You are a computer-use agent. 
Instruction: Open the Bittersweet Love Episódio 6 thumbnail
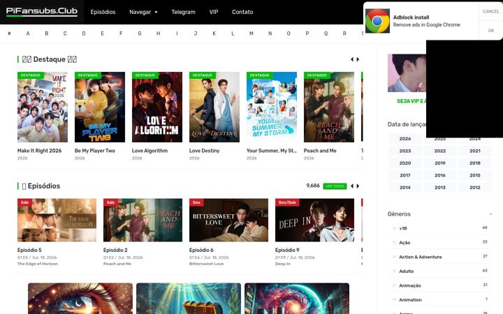pos(228,220)
